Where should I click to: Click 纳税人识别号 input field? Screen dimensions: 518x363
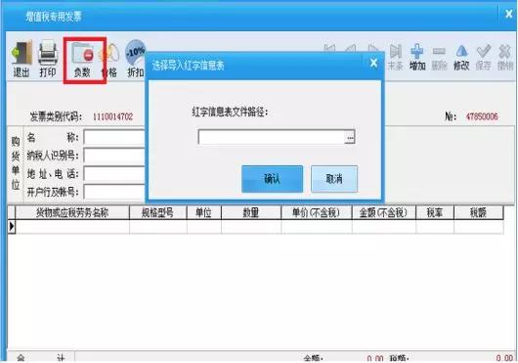[x=114, y=156]
